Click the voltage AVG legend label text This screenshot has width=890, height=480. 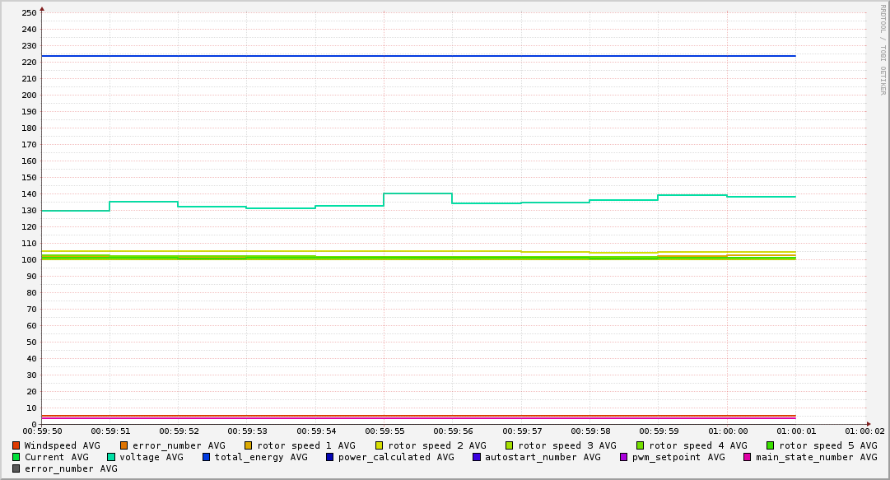pyautogui.click(x=151, y=457)
